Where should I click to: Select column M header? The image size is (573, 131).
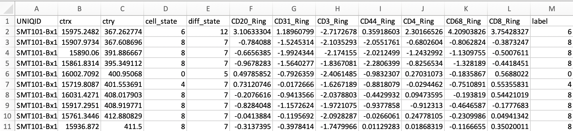tap(552, 9)
